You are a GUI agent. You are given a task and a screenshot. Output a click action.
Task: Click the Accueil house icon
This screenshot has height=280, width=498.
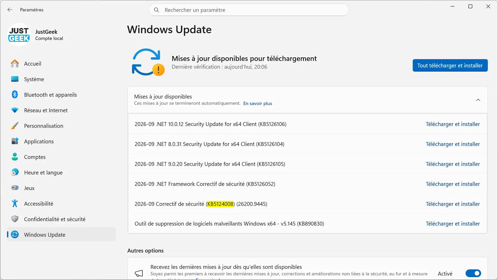[x=15, y=64]
